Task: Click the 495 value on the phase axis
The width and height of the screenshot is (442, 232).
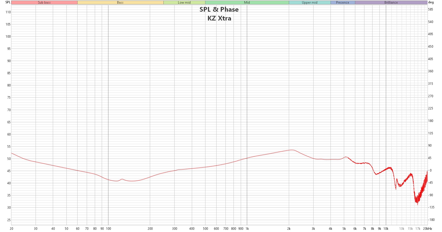Action: pos(431,34)
